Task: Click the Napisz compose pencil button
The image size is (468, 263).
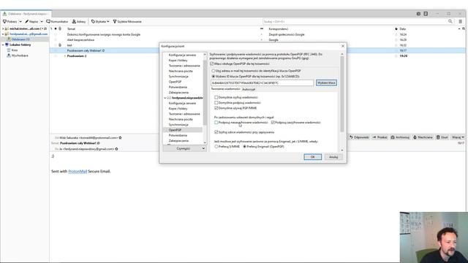Action: click(31, 21)
